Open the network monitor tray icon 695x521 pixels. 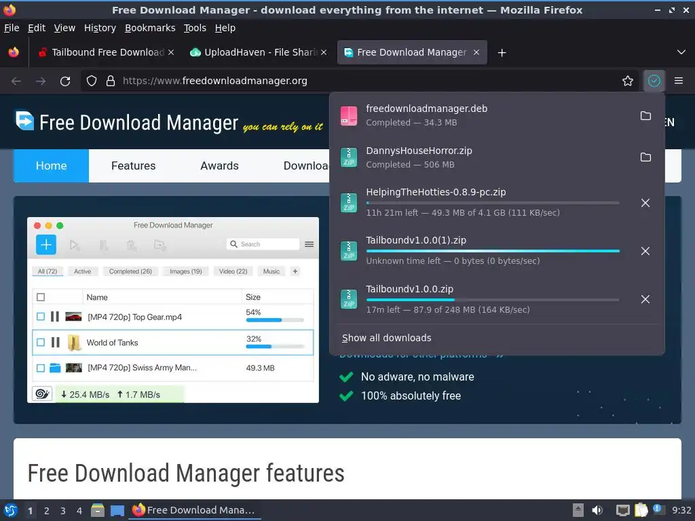tap(623, 511)
